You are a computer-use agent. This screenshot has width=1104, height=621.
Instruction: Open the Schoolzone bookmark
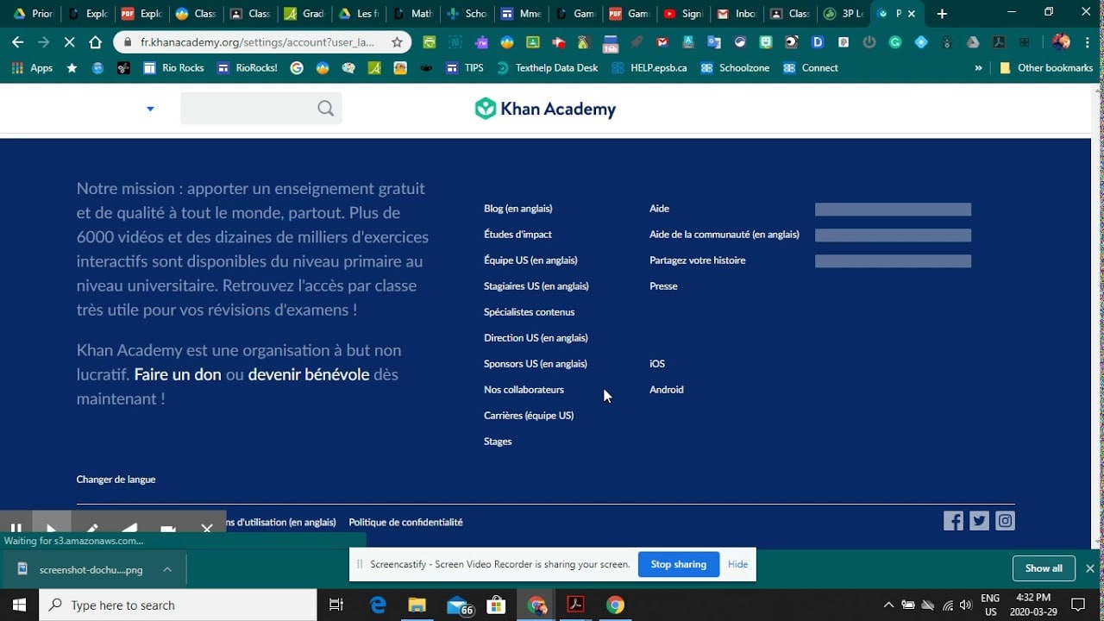pyautogui.click(x=735, y=67)
